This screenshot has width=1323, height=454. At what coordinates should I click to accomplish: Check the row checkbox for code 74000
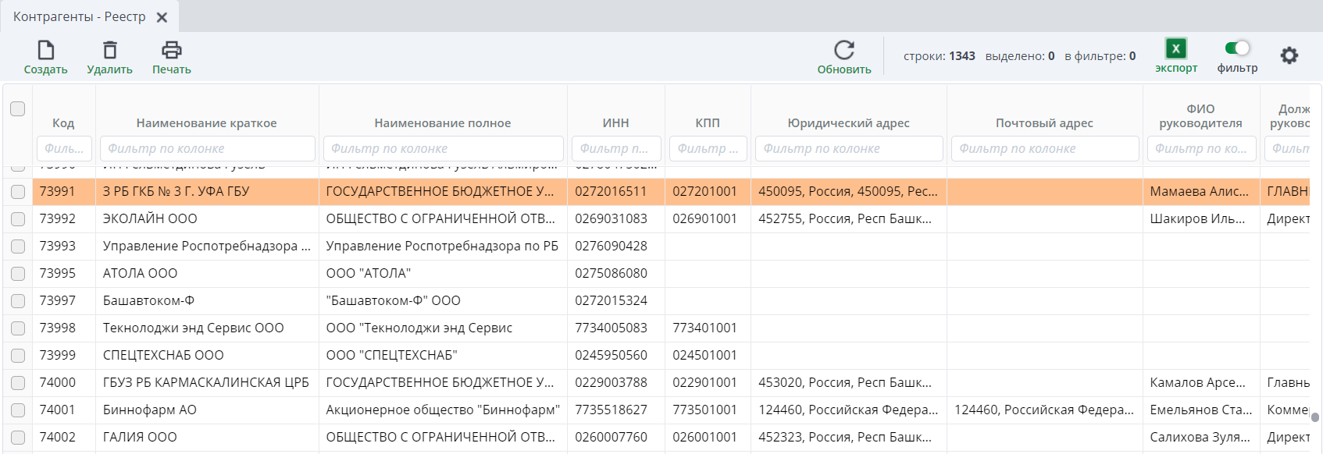pyautogui.click(x=17, y=383)
